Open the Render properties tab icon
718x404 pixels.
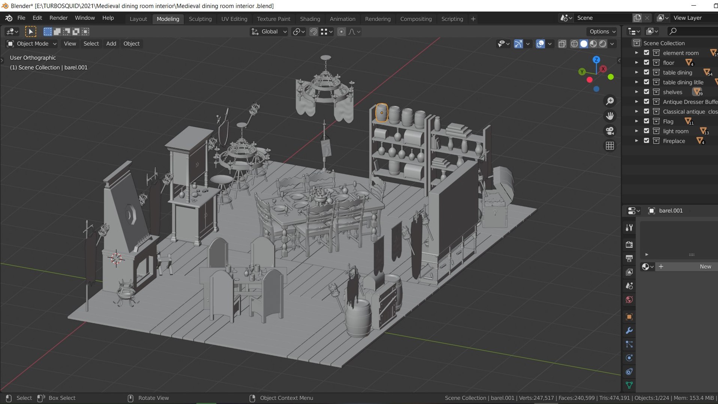click(x=629, y=245)
